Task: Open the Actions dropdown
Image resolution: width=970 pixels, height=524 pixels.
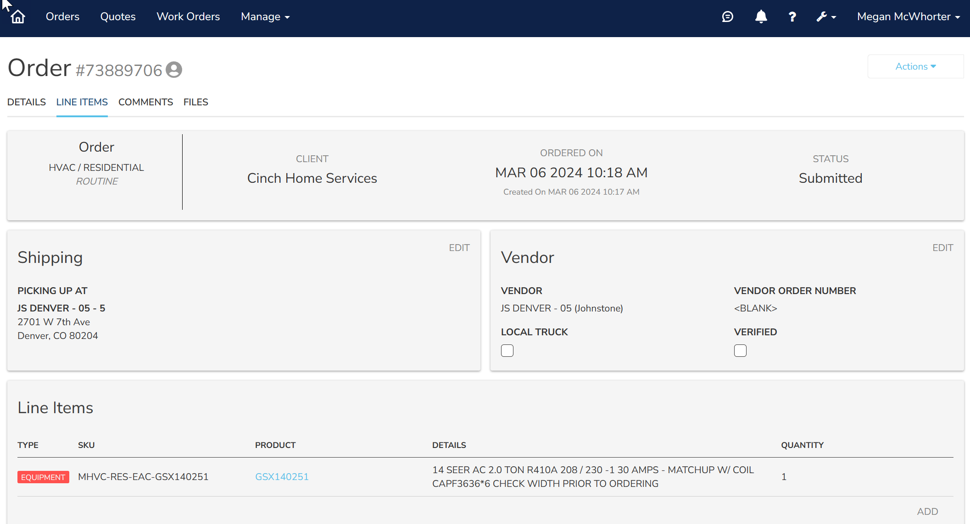Action: 915,66
